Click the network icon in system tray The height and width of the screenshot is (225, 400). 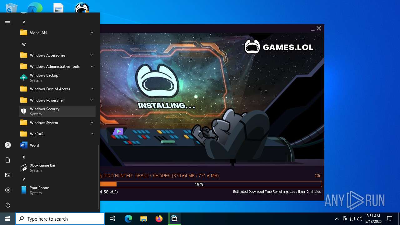tap(352, 219)
